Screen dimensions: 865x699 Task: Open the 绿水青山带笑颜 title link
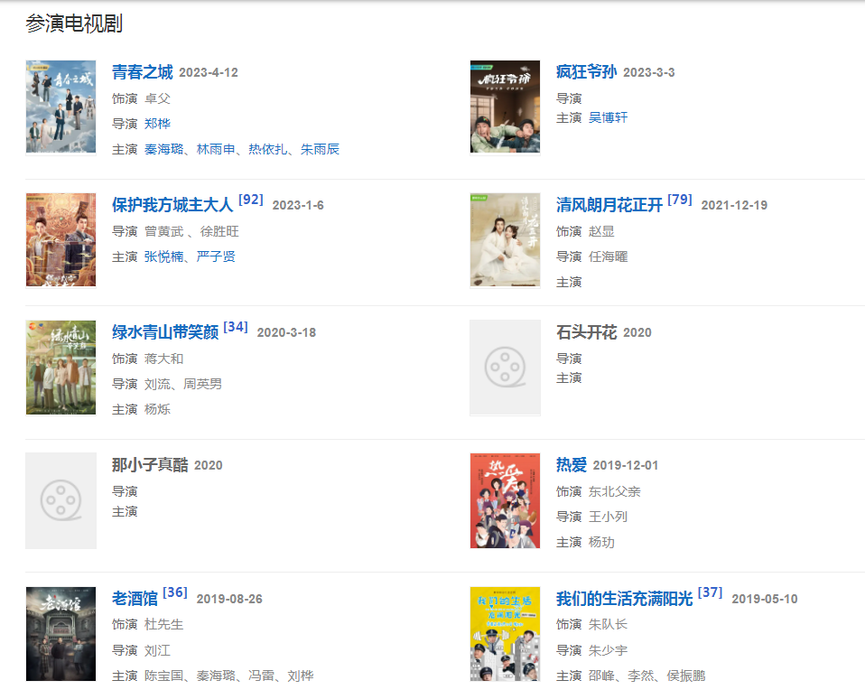pos(165,332)
